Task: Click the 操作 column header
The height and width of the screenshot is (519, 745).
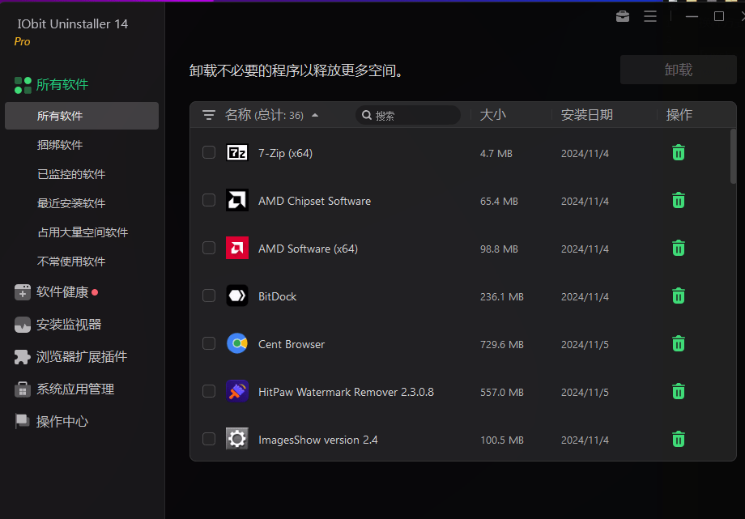Action: pos(679,114)
